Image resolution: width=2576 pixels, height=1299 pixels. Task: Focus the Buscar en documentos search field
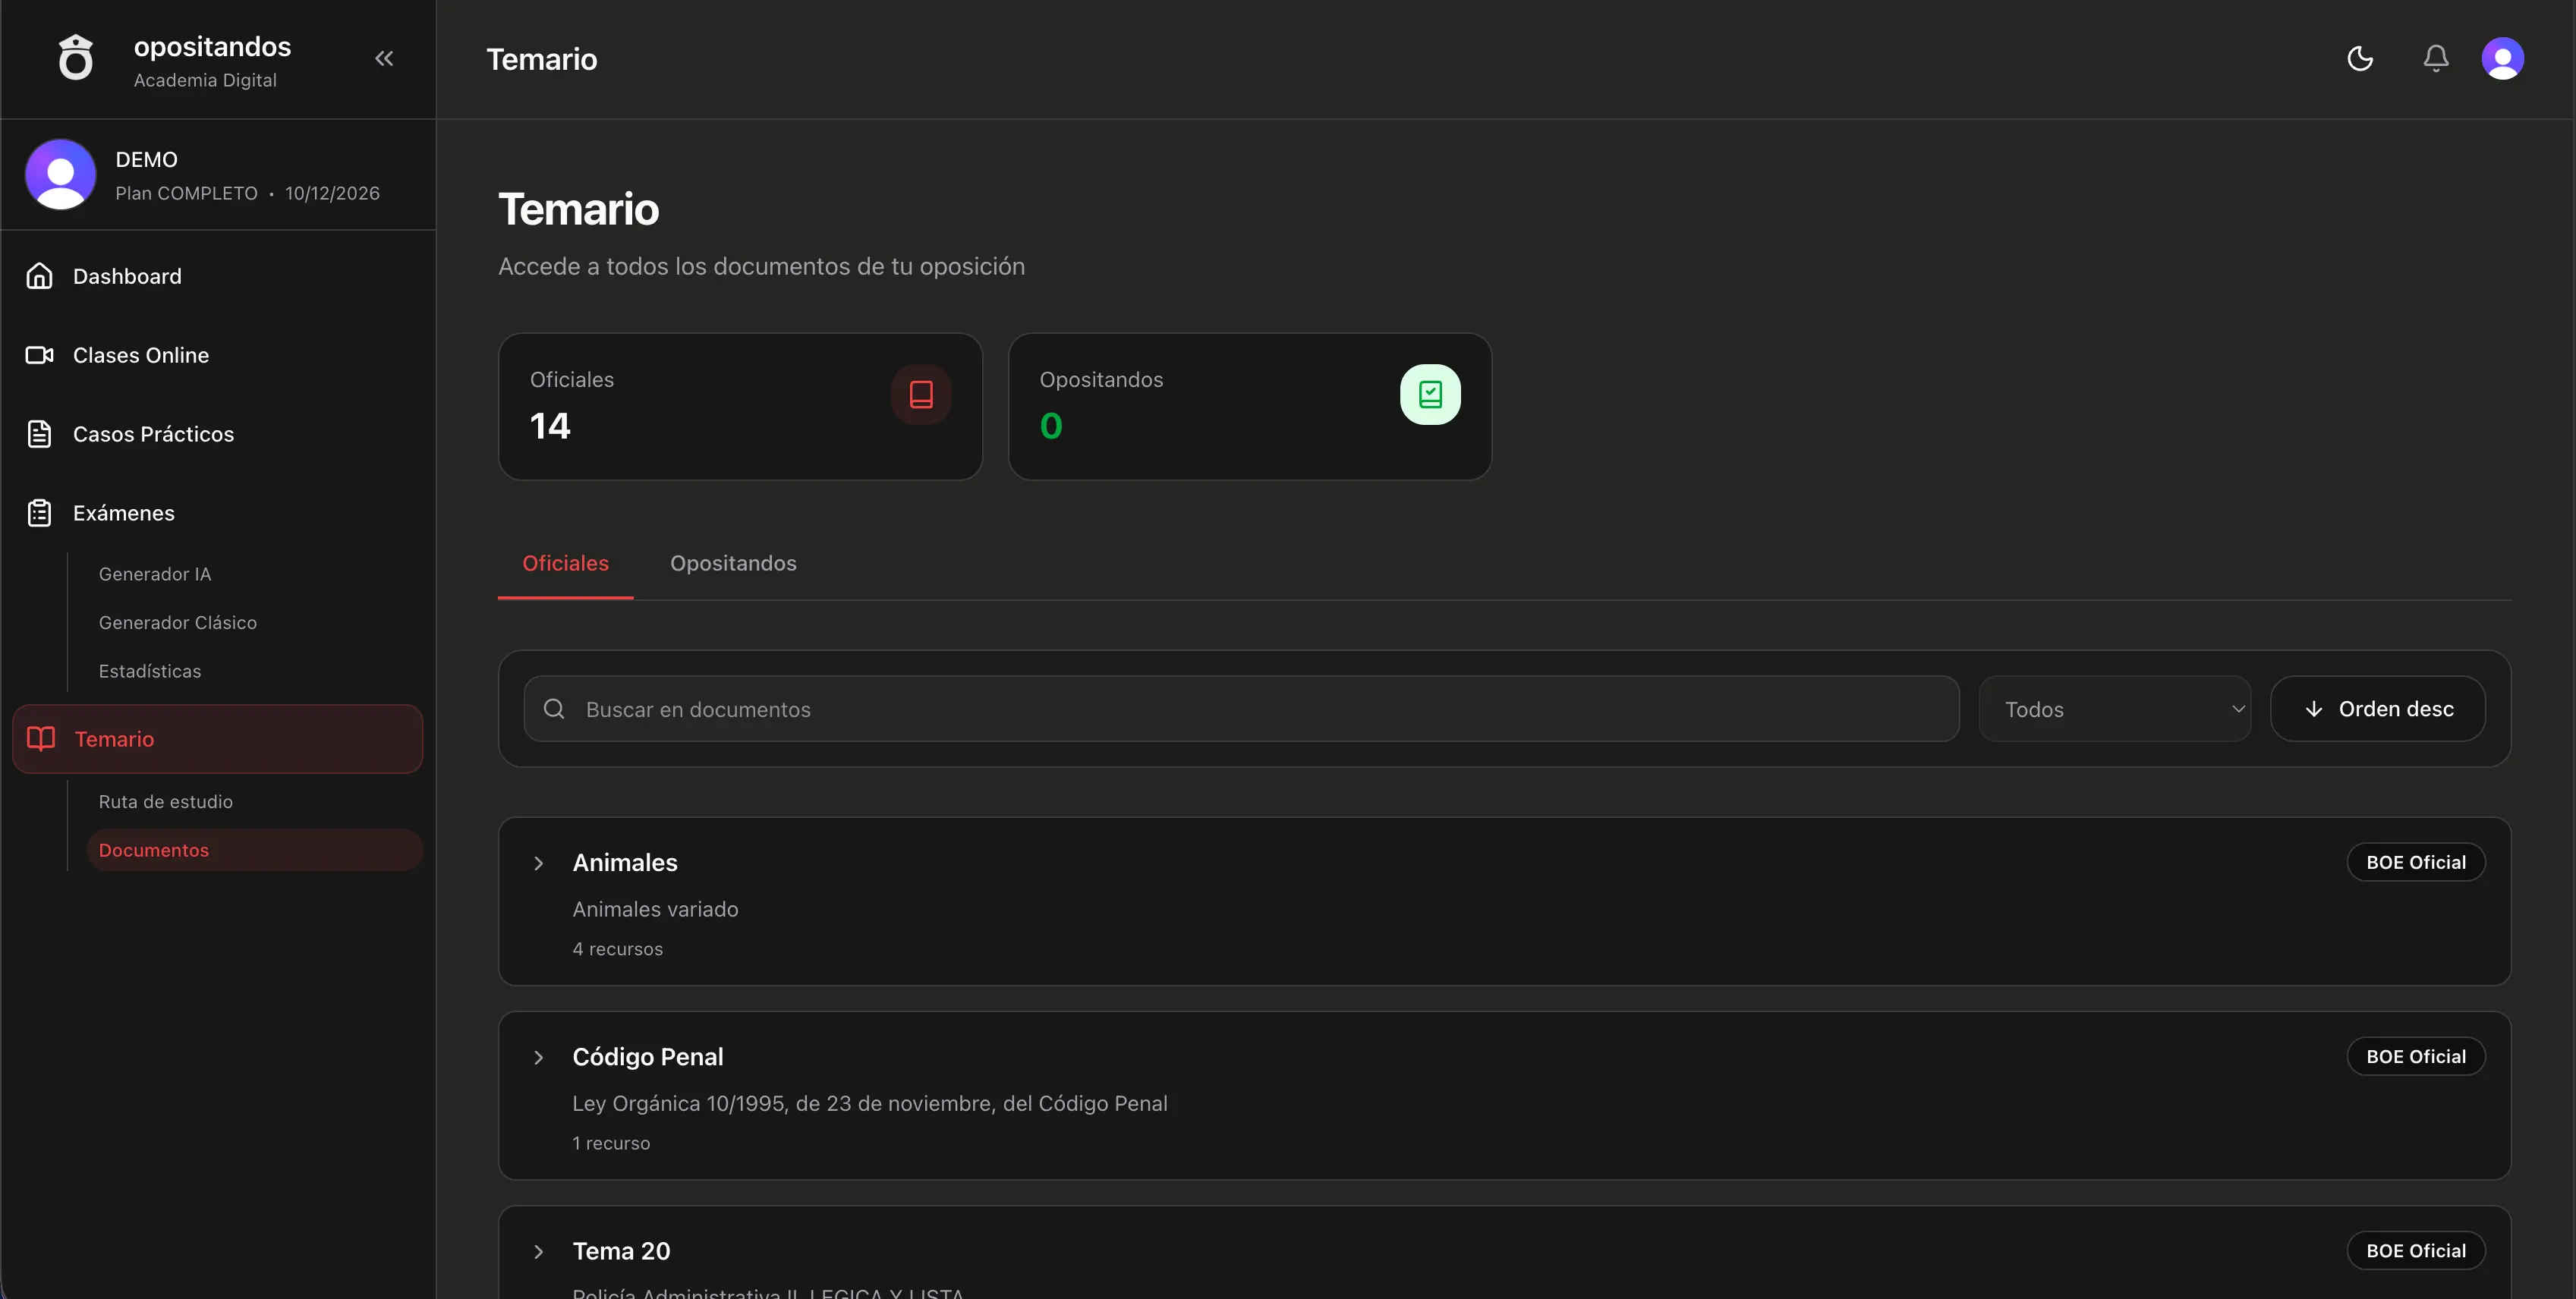1242,709
